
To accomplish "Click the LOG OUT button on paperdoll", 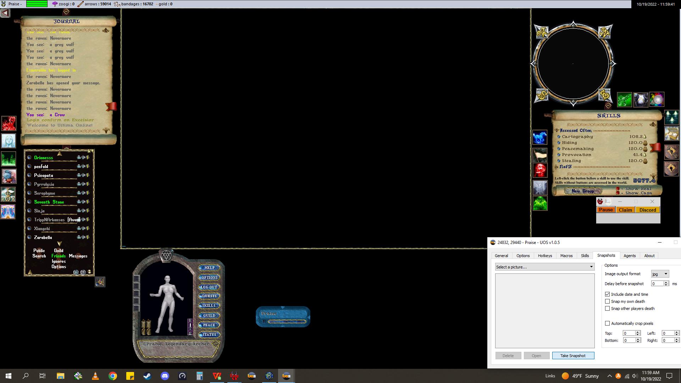I will [x=209, y=287].
